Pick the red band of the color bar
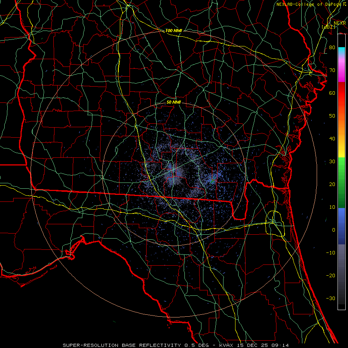The image size is (348, 348). (x=341, y=94)
